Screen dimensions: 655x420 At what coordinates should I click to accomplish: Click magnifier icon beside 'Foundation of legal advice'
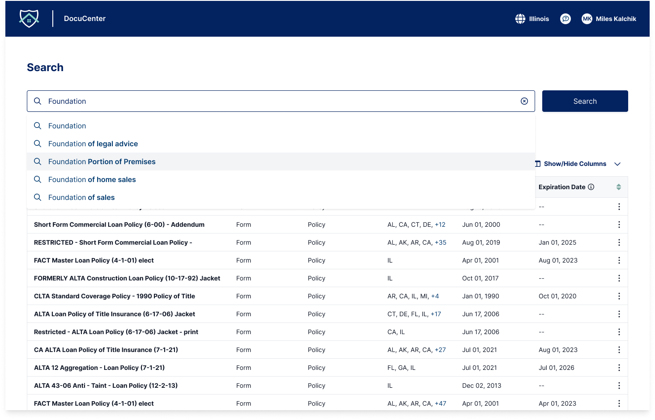[38, 144]
